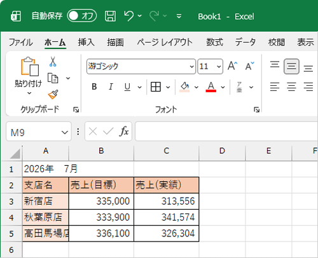Open the 挿入 ribbon tab
Viewport: 318px width, 258px height.
point(86,42)
